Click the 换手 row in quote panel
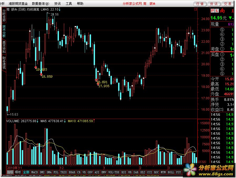Screen dimensions: 236x178 (222, 100)
